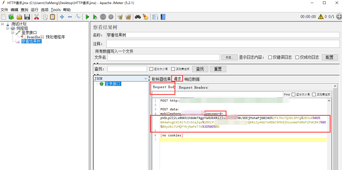The width and height of the screenshot is (342, 170).
Task: Open the 运行 menu
Action: tap(35, 10)
